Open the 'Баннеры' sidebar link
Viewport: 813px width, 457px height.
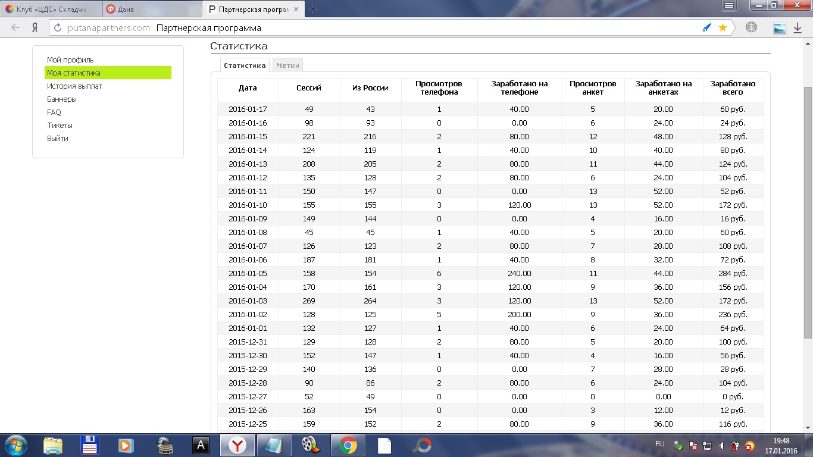(62, 99)
